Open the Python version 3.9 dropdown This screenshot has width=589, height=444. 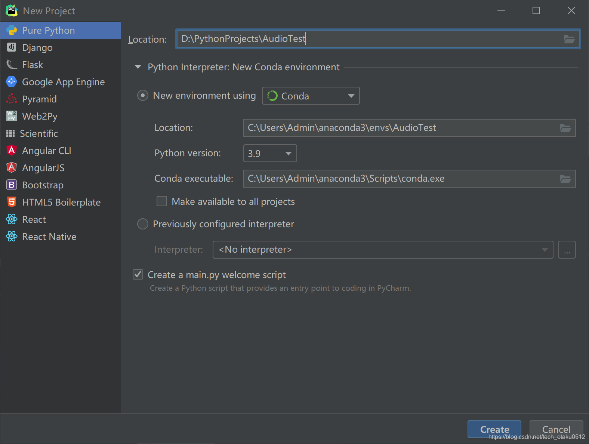(x=270, y=154)
